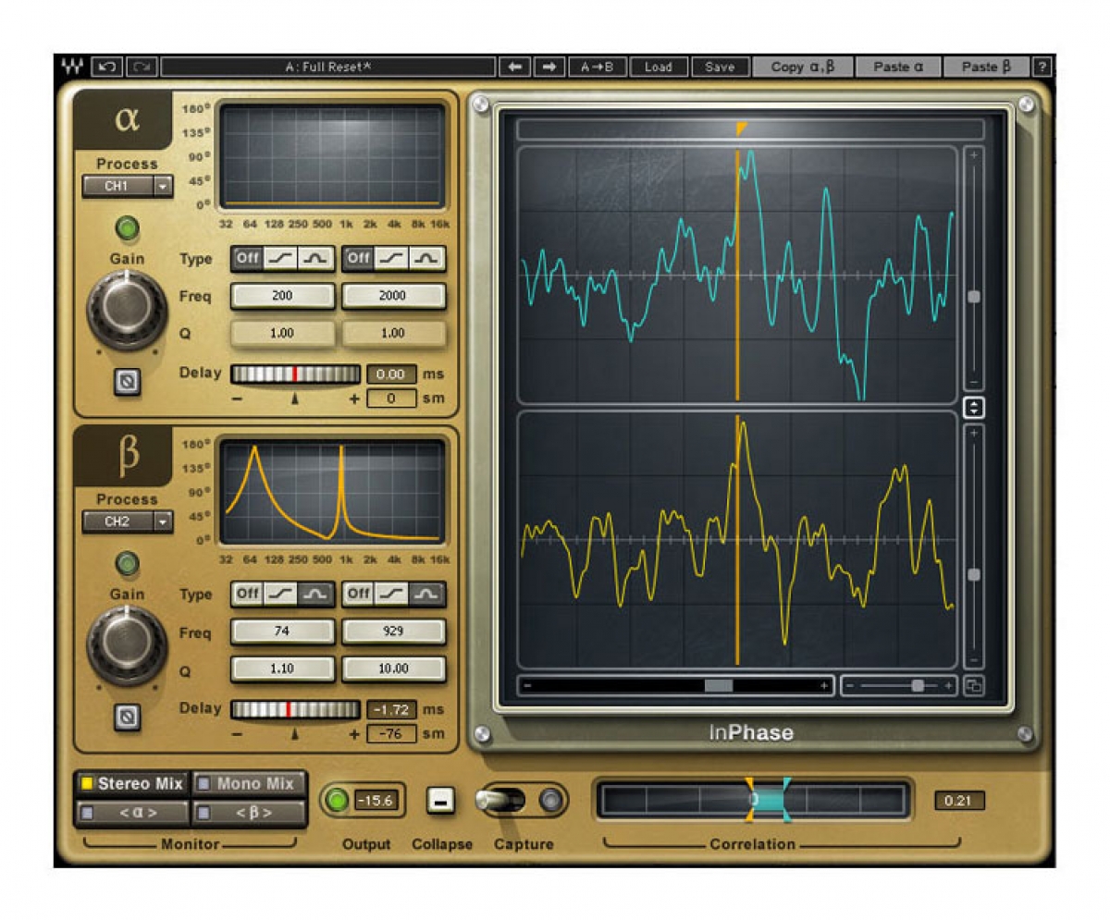
Task: Go to the previous preset with left arrow
Action: click(x=513, y=67)
